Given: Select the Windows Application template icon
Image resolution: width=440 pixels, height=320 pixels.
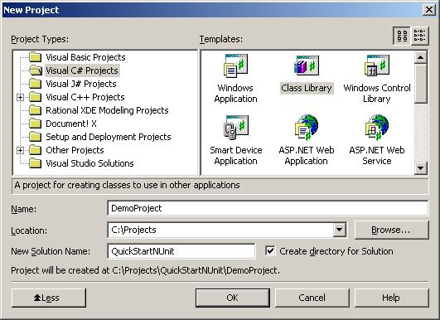Looking at the screenshot, I should tap(235, 65).
